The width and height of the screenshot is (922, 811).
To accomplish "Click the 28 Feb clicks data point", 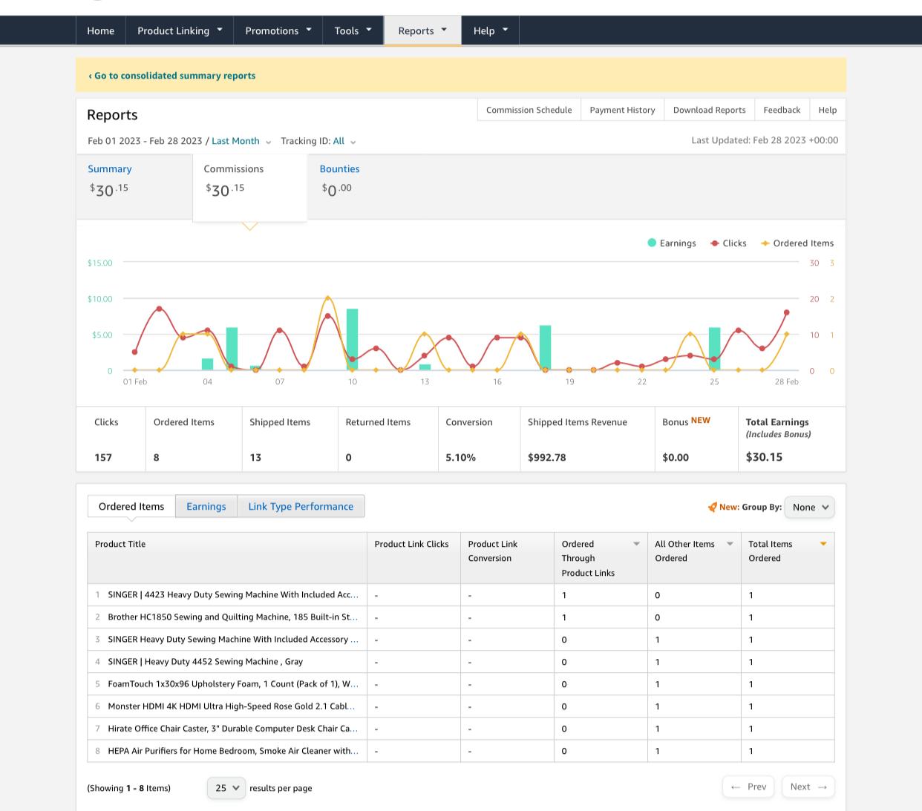I will [787, 313].
